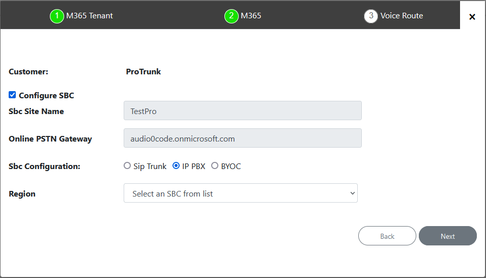
Task: Click the Sbc Configuration label
Action: pyautogui.click(x=44, y=166)
